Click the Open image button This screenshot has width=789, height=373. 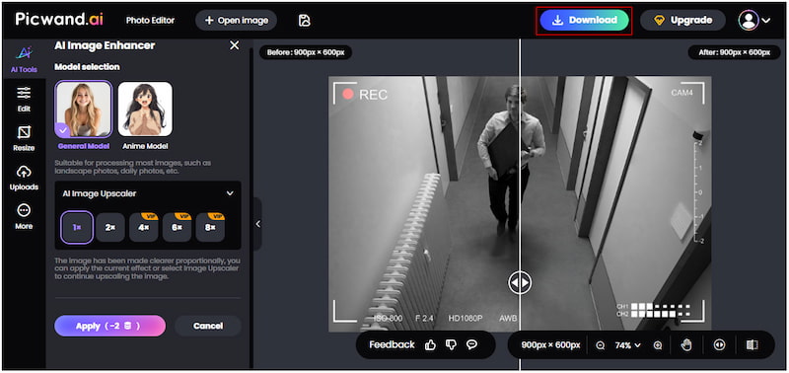(236, 20)
